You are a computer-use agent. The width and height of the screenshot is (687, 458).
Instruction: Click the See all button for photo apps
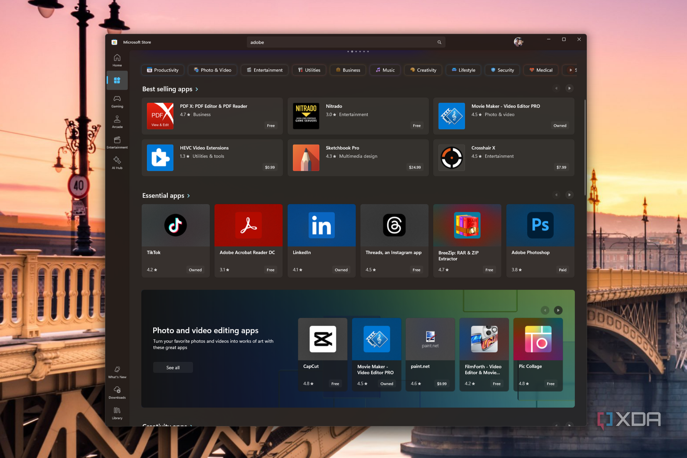[x=172, y=367]
